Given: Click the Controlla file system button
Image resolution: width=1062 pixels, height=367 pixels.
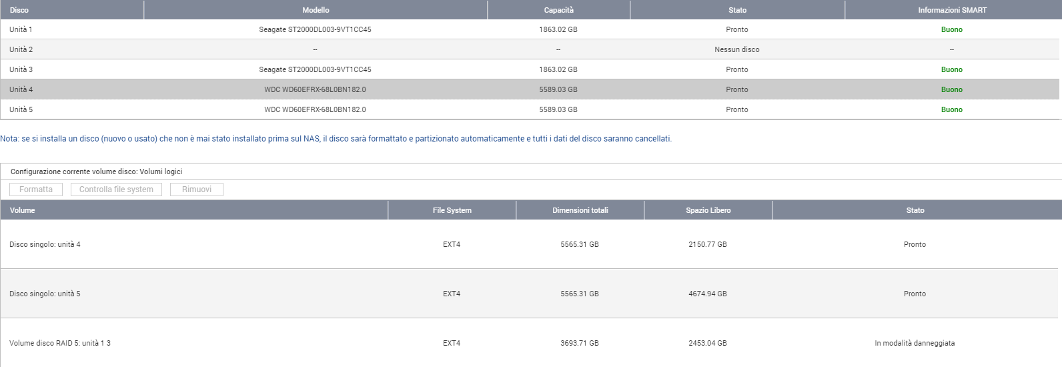Looking at the screenshot, I should [116, 190].
